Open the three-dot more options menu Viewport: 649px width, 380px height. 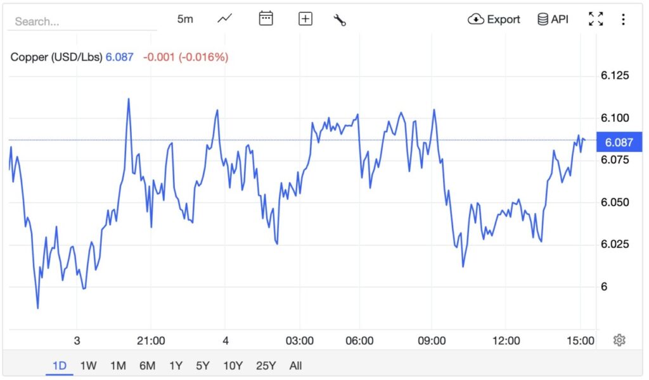tap(623, 19)
